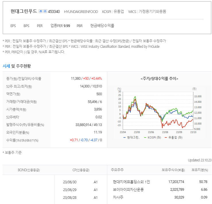The image size is (212, 204).
Task: Click the EPS label
Action: tap(13, 26)
